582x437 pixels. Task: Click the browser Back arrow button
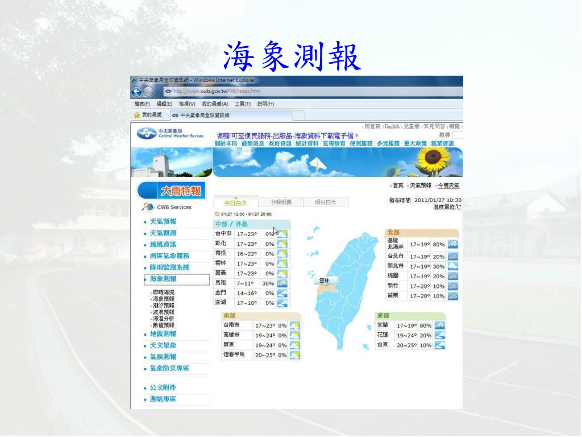coord(136,92)
